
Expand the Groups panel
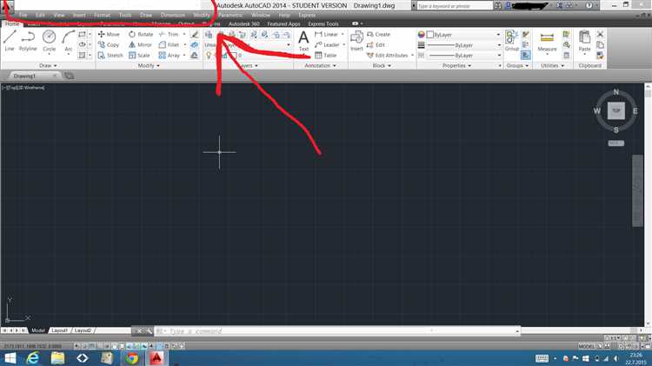point(517,65)
